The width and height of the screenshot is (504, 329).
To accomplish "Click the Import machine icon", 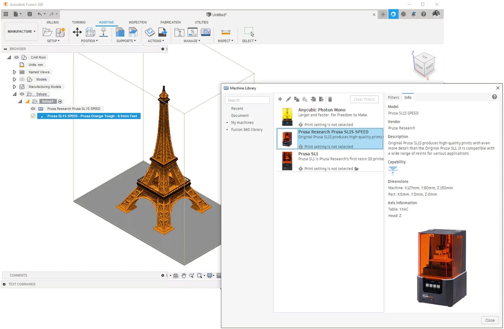I will tap(313, 99).
